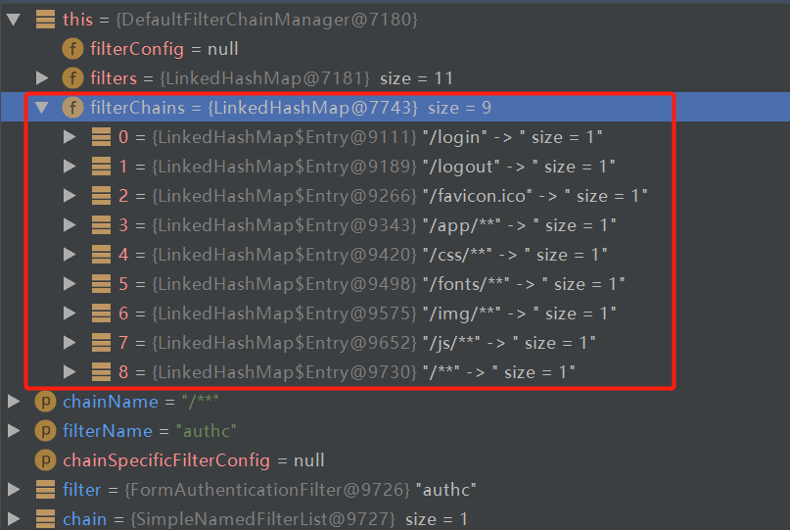The image size is (790, 530).
Task: Click the field icon next to filterChains
Action: (x=73, y=108)
